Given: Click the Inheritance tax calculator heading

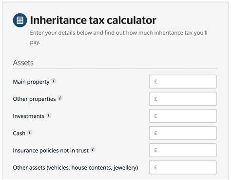Looking at the screenshot, I should pos(93,20).
